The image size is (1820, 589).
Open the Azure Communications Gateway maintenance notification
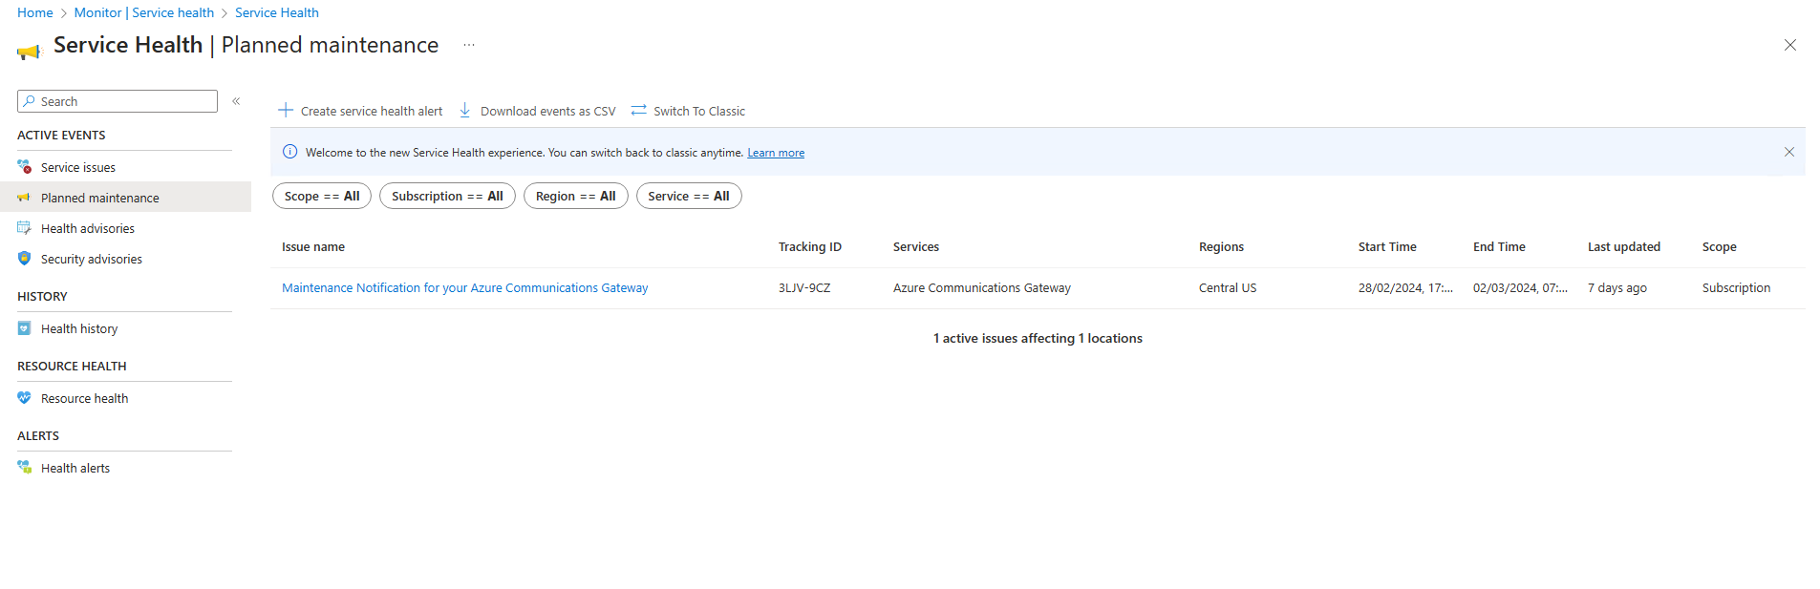coord(464,287)
